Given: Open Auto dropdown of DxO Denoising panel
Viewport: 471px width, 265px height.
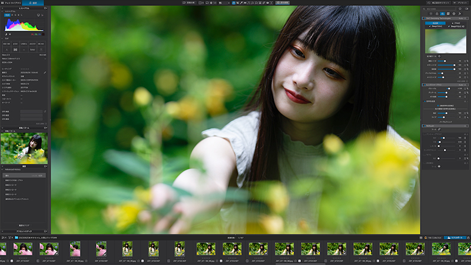Looking at the screenshot, I should pos(462,18).
